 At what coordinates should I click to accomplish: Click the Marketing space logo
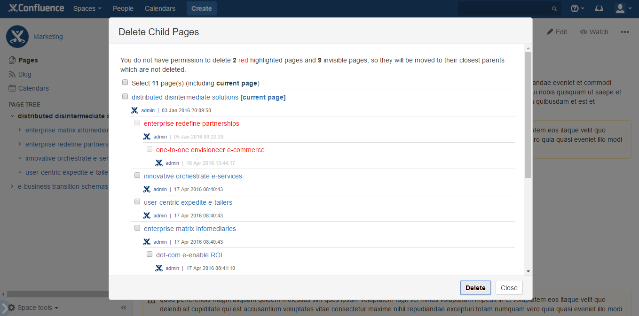click(17, 37)
